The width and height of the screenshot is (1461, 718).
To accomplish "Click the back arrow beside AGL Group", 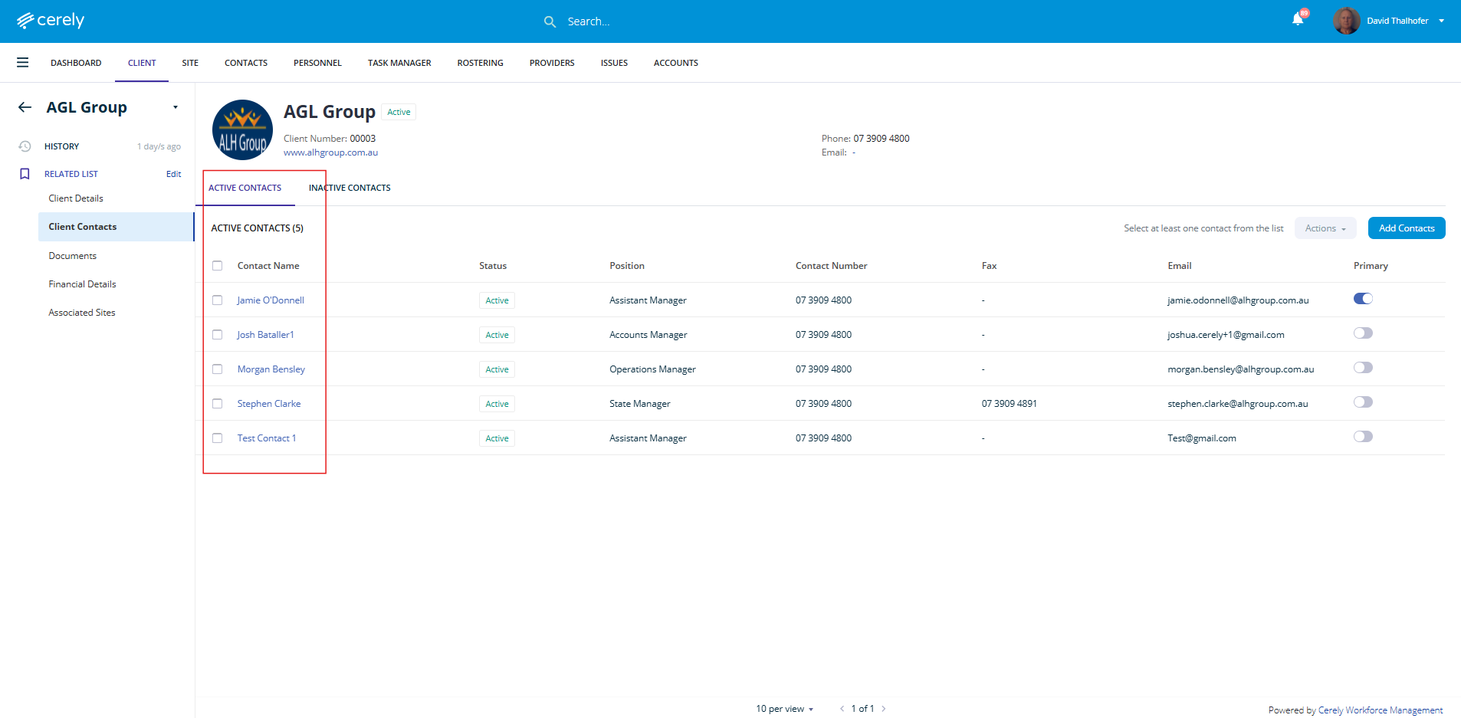I will [25, 107].
